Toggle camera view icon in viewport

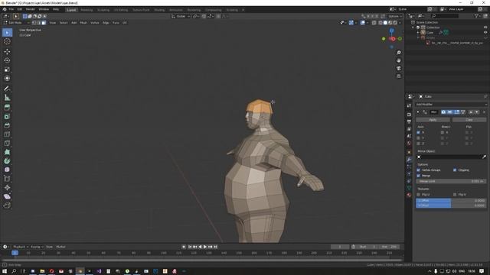click(x=399, y=68)
